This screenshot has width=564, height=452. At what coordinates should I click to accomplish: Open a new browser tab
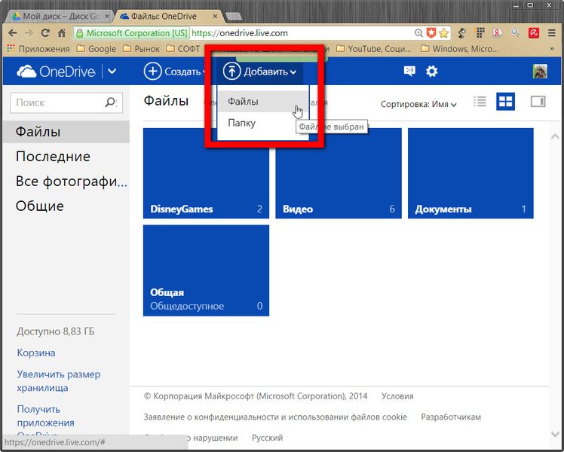pos(234,17)
